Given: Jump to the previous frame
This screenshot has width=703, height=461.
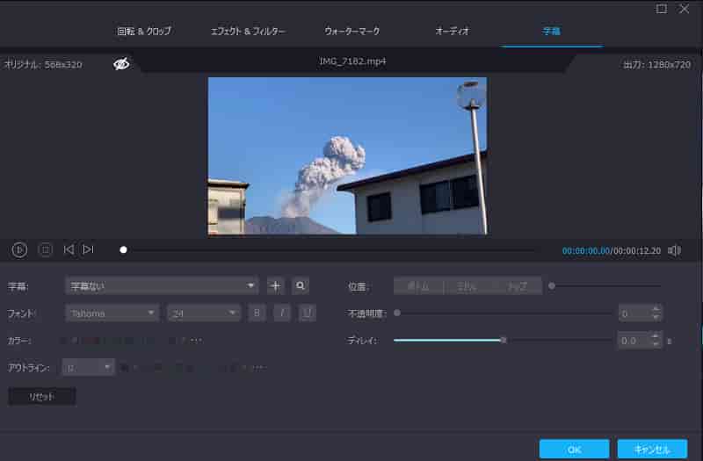Looking at the screenshot, I should (69, 250).
